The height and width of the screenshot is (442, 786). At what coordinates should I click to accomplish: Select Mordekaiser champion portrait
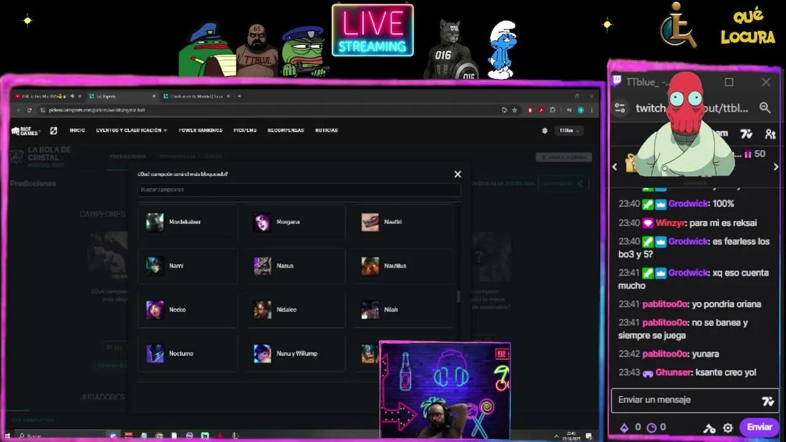click(x=155, y=222)
